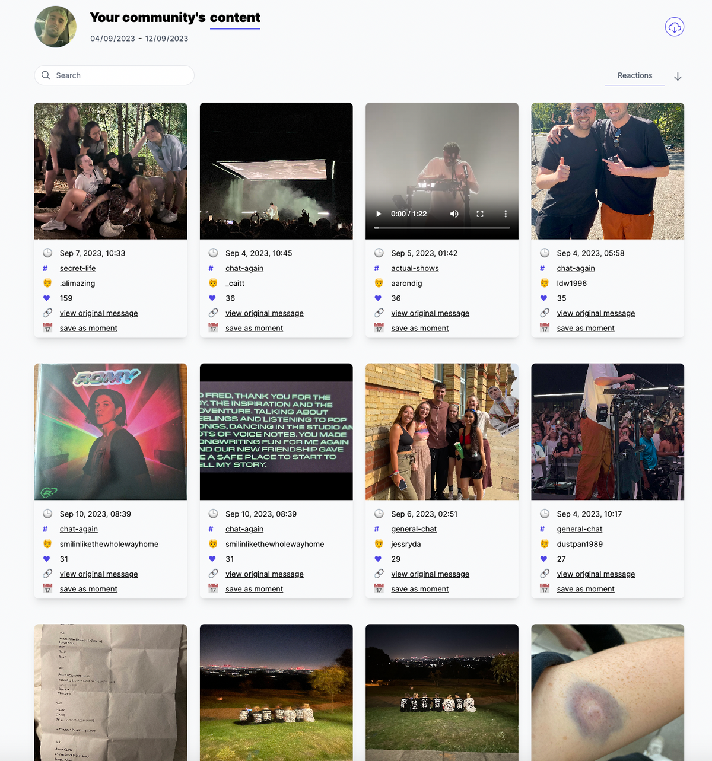Image resolution: width=712 pixels, height=761 pixels.
Task: Open the Reactions sort dropdown
Action: [x=635, y=75]
